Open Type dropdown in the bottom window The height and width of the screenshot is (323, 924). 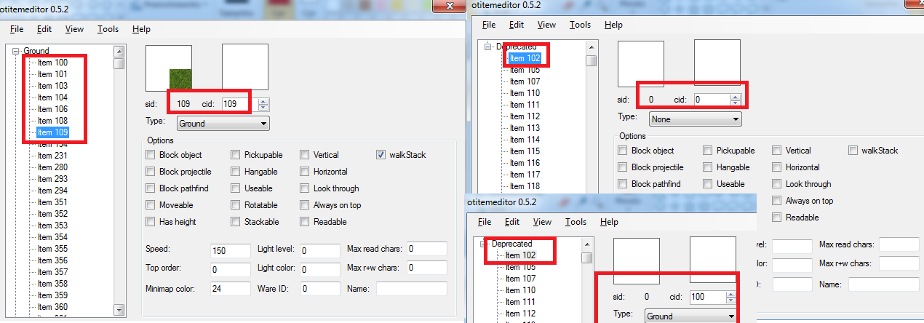point(690,316)
